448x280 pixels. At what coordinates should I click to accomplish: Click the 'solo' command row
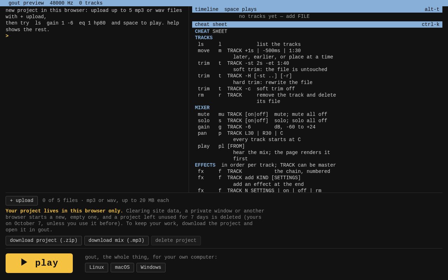[262, 121]
